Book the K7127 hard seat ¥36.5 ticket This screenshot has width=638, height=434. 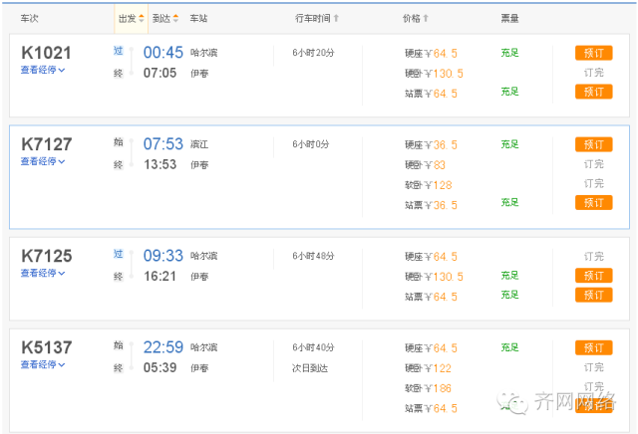coord(594,144)
